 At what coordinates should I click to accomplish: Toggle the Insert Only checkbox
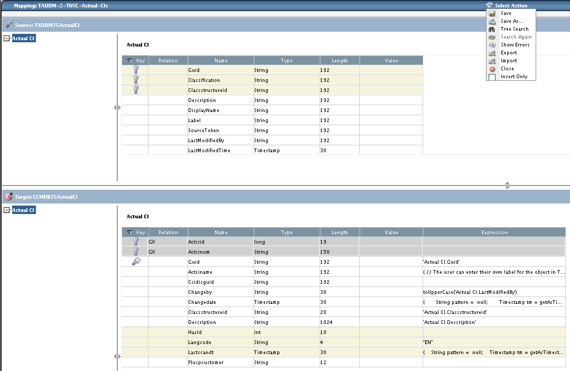[492, 77]
